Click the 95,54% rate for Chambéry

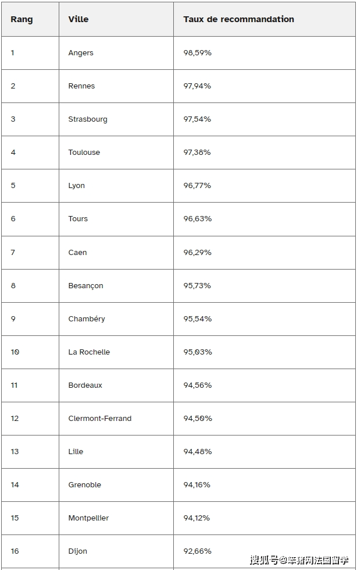pyautogui.click(x=198, y=319)
